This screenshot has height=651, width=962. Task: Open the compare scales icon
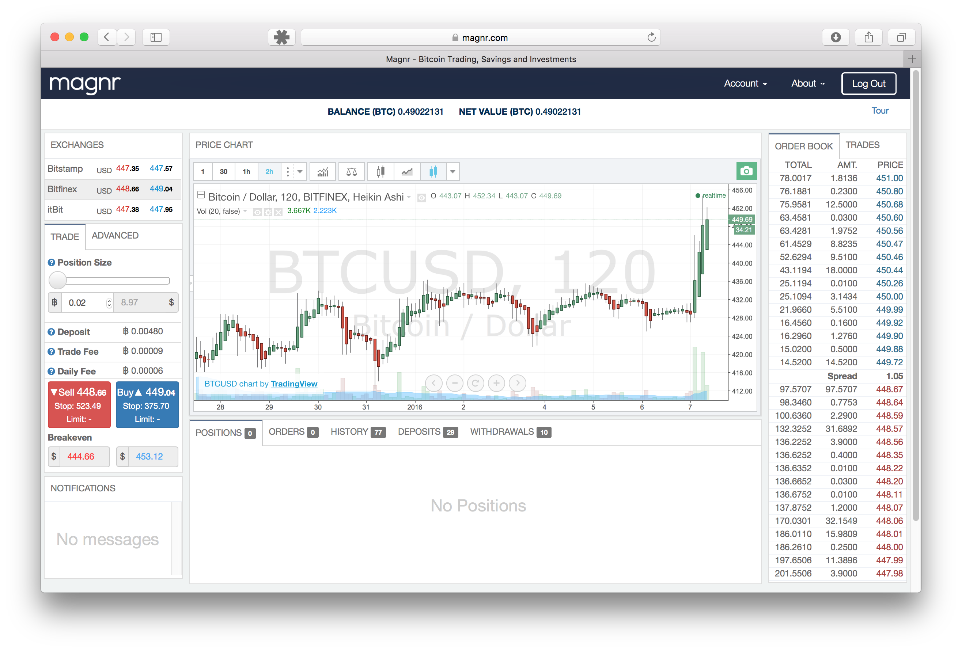pos(352,172)
